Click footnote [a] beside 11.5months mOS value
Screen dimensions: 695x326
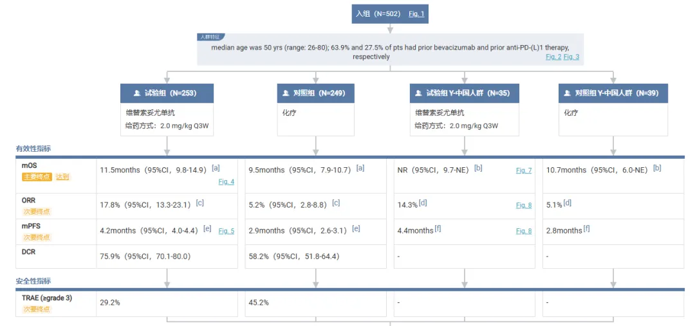point(216,168)
